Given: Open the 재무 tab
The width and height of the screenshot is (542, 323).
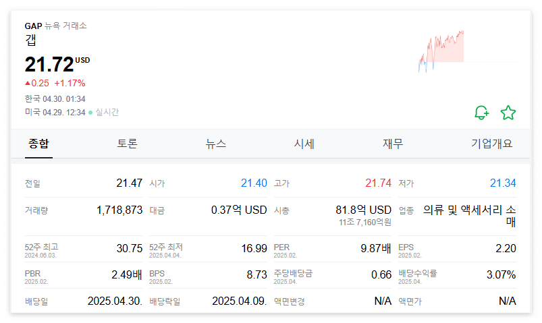Looking at the screenshot, I should point(393,144).
